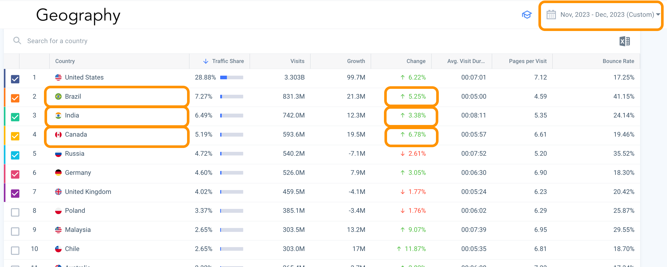Screen dimensions: 667x267
Task: Check the Poland row checkbox
Action: [15, 212]
